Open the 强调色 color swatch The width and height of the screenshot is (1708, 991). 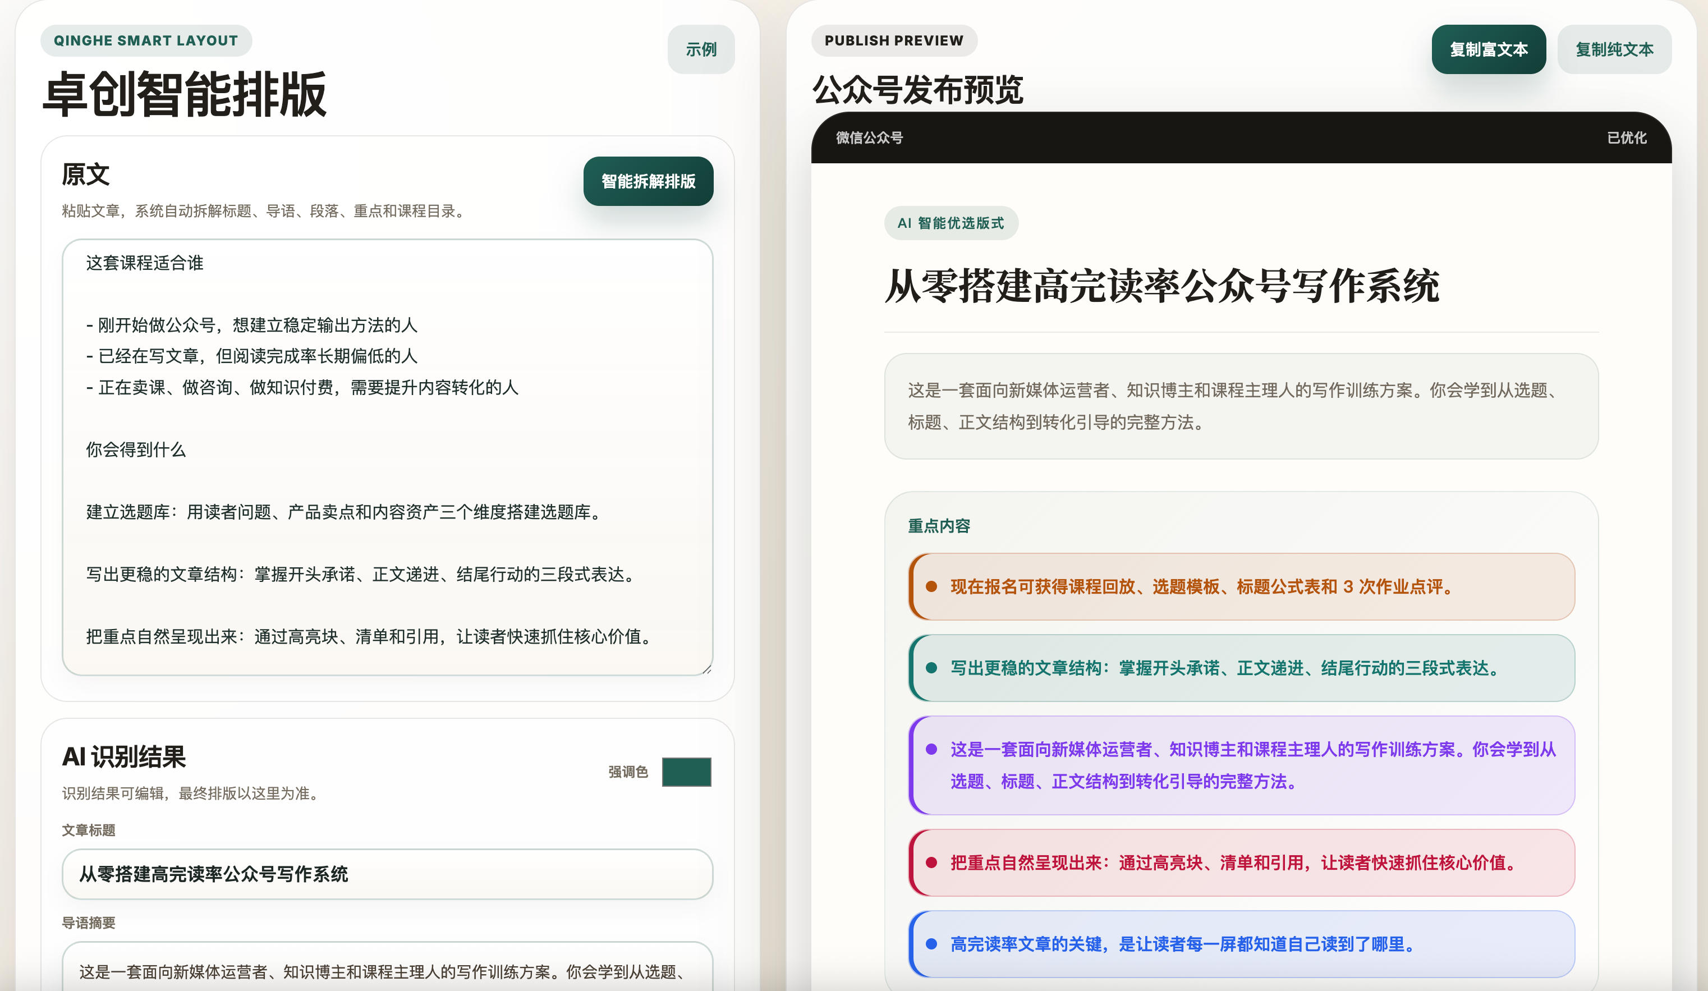(x=686, y=772)
